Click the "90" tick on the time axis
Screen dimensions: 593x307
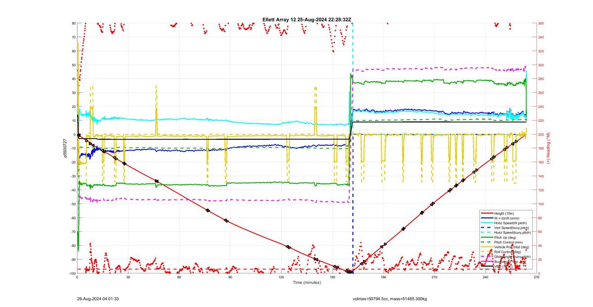coord(230,278)
